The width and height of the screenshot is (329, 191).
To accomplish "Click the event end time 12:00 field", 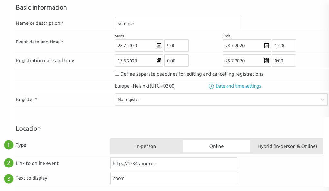I will 284,46.
